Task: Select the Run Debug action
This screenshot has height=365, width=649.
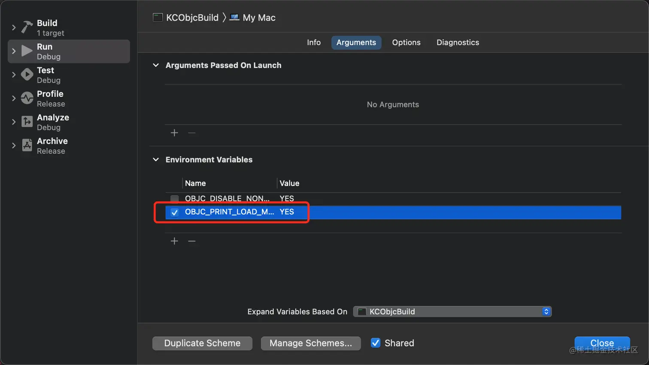Action: [69, 51]
